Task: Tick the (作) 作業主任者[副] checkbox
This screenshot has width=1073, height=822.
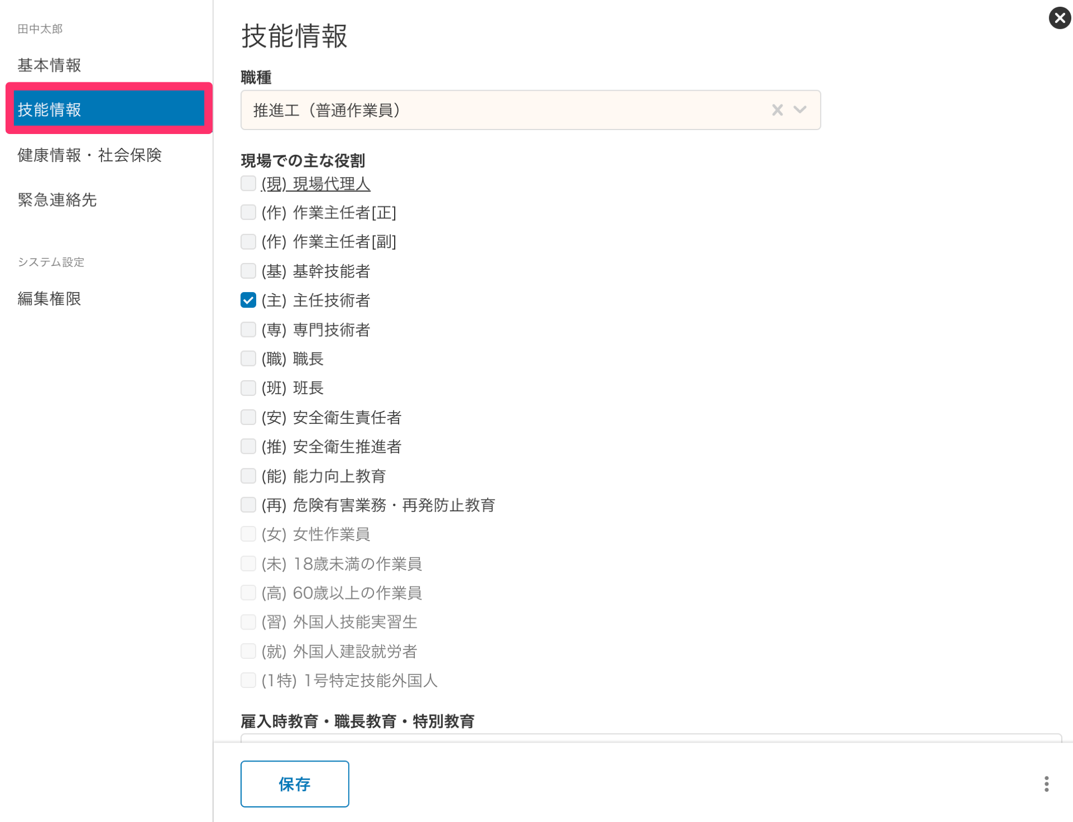Action: pos(248,241)
